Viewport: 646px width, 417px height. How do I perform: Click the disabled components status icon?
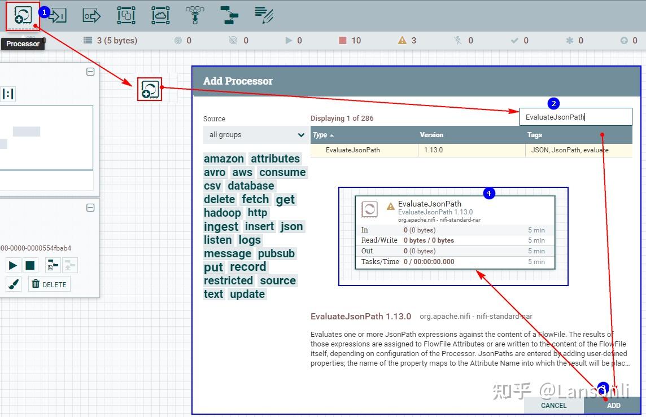(458, 40)
